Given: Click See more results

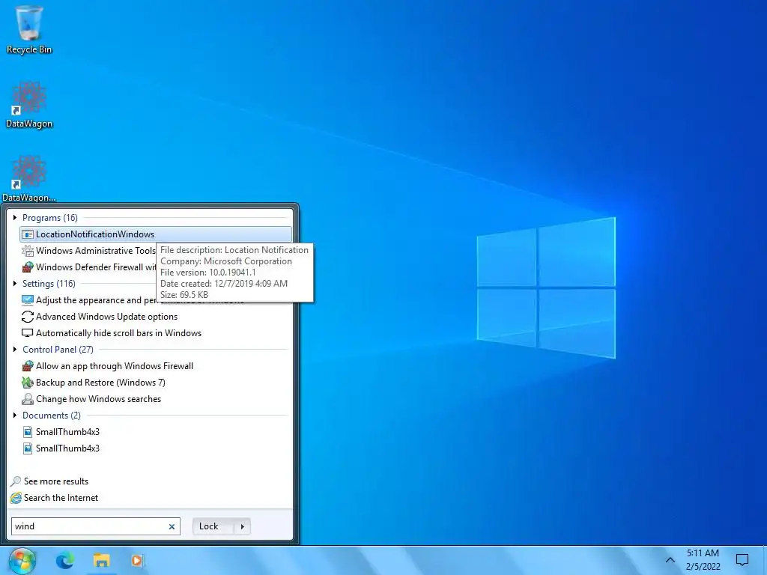Looking at the screenshot, I should (x=56, y=481).
